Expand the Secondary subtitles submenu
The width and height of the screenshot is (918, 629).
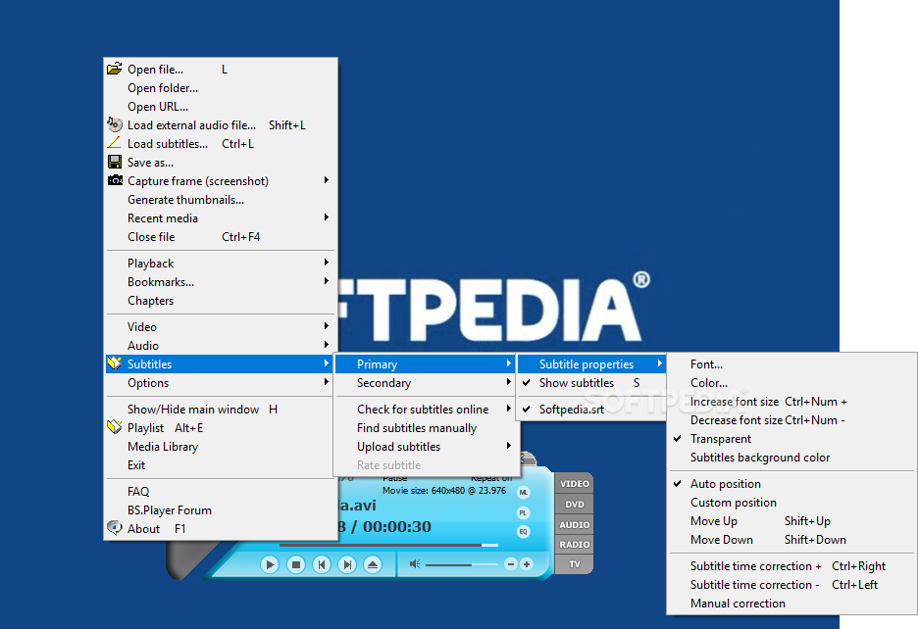(426, 383)
